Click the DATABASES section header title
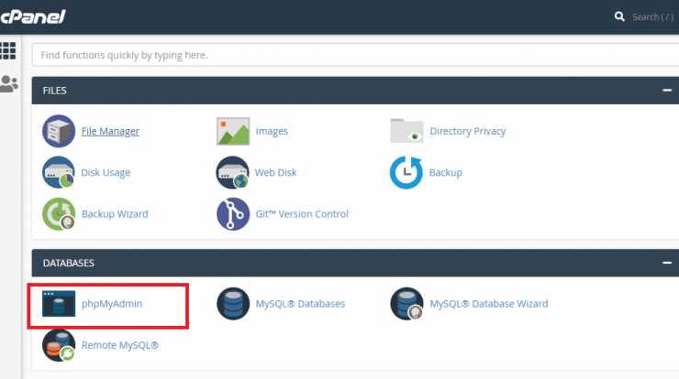 click(x=69, y=263)
